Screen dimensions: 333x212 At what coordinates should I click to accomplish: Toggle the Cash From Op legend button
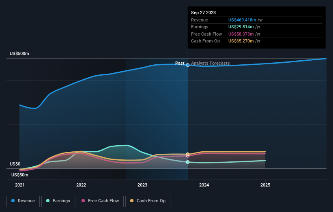click(148, 201)
